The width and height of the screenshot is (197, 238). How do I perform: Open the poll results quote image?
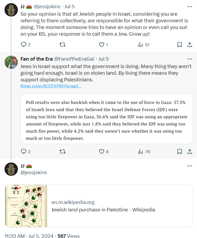point(106,119)
